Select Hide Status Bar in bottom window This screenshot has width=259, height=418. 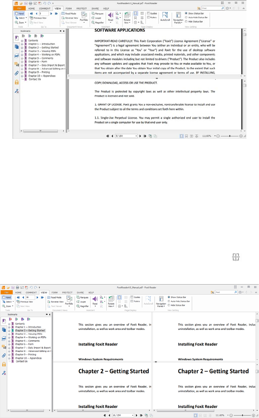177,305
